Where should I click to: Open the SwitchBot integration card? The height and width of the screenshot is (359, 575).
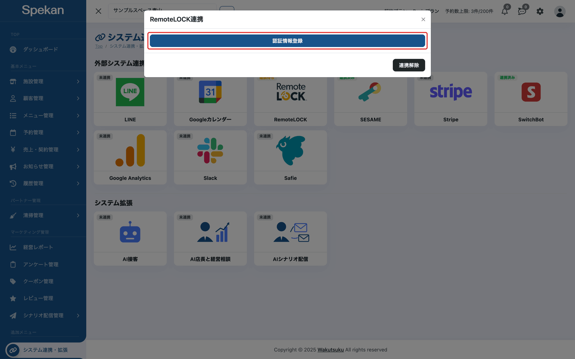(531, 99)
